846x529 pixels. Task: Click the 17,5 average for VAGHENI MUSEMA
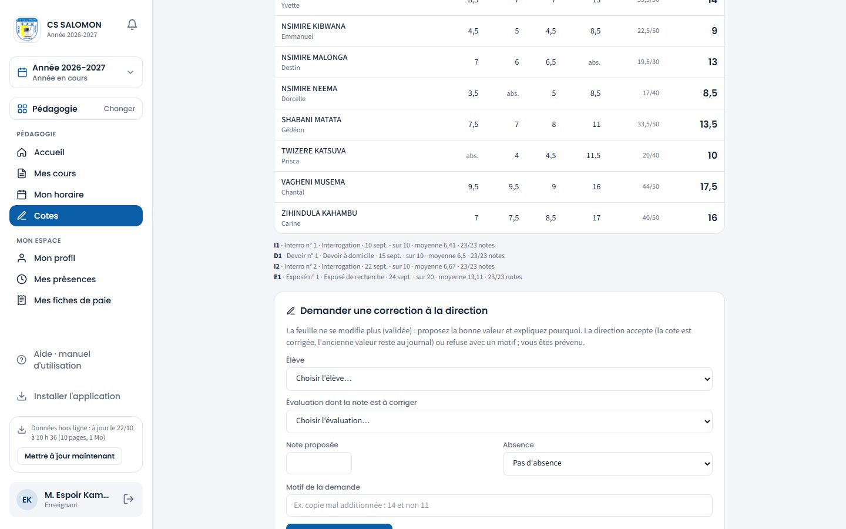(x=709, y=187)
